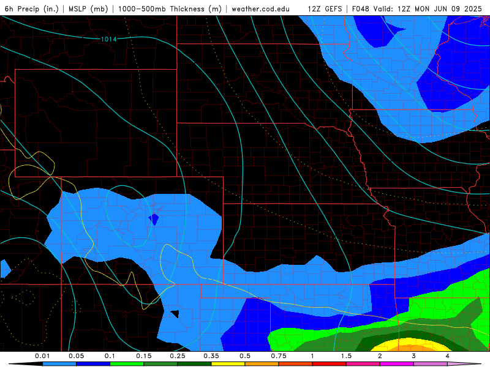Click the bright green 0.1–0.15 legend swatch
The image size is (490, 367).
[x=127, y=364]
